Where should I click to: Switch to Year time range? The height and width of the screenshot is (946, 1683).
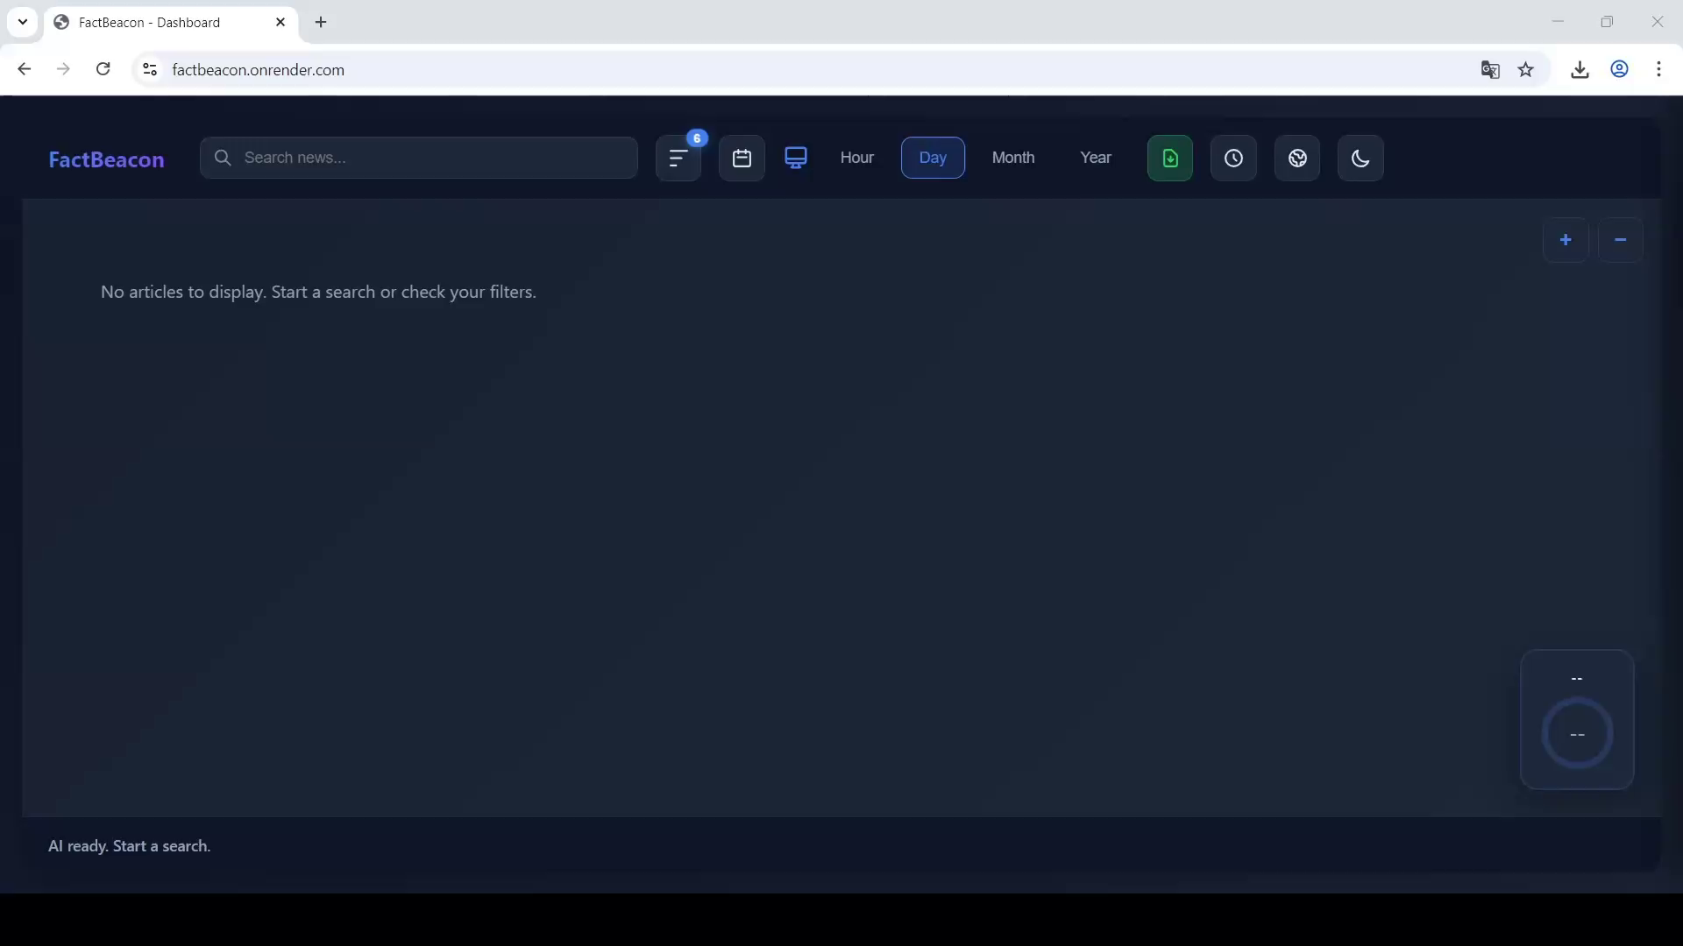(x=1096, y=158)
